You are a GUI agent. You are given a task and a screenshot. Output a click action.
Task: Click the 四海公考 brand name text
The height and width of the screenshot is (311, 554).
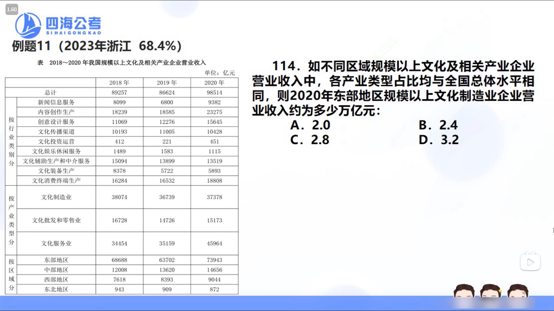click(x=74, y=23)
